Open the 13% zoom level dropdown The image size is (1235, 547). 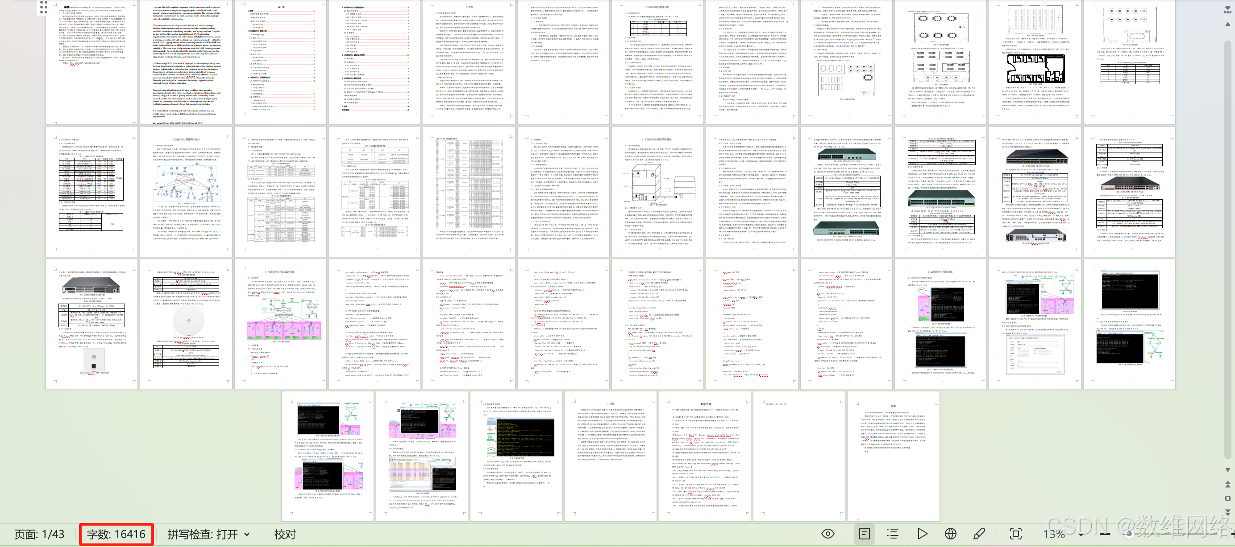coord(1081,534)
